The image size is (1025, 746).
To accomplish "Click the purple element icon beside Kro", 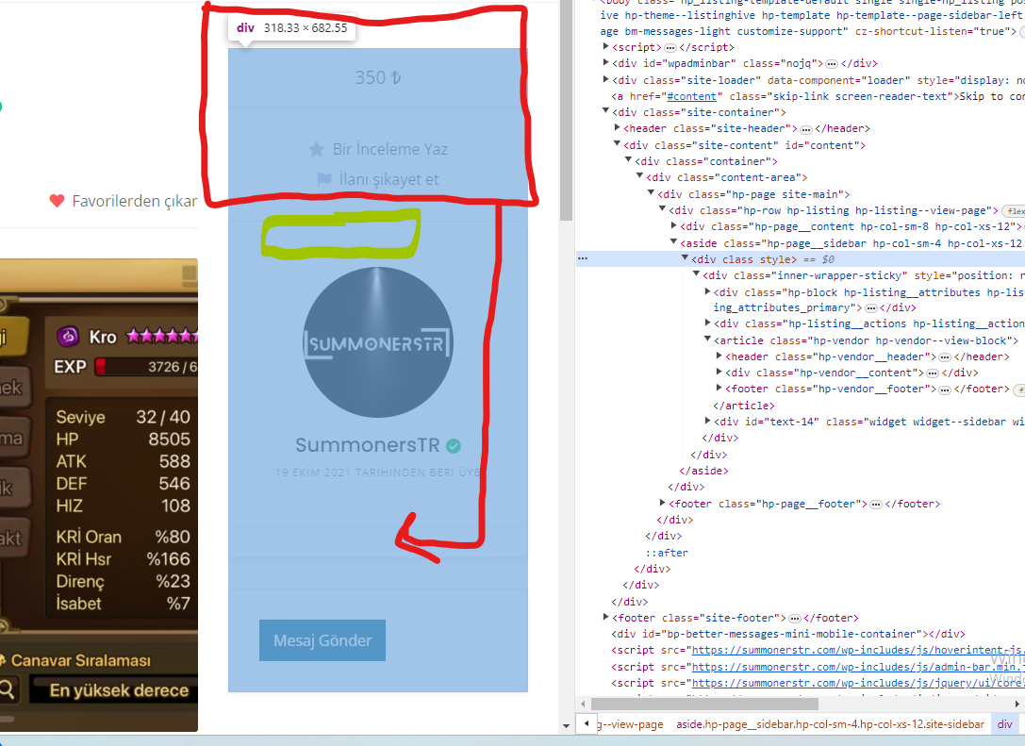I will pyautogui.click(x=68, y=337).
